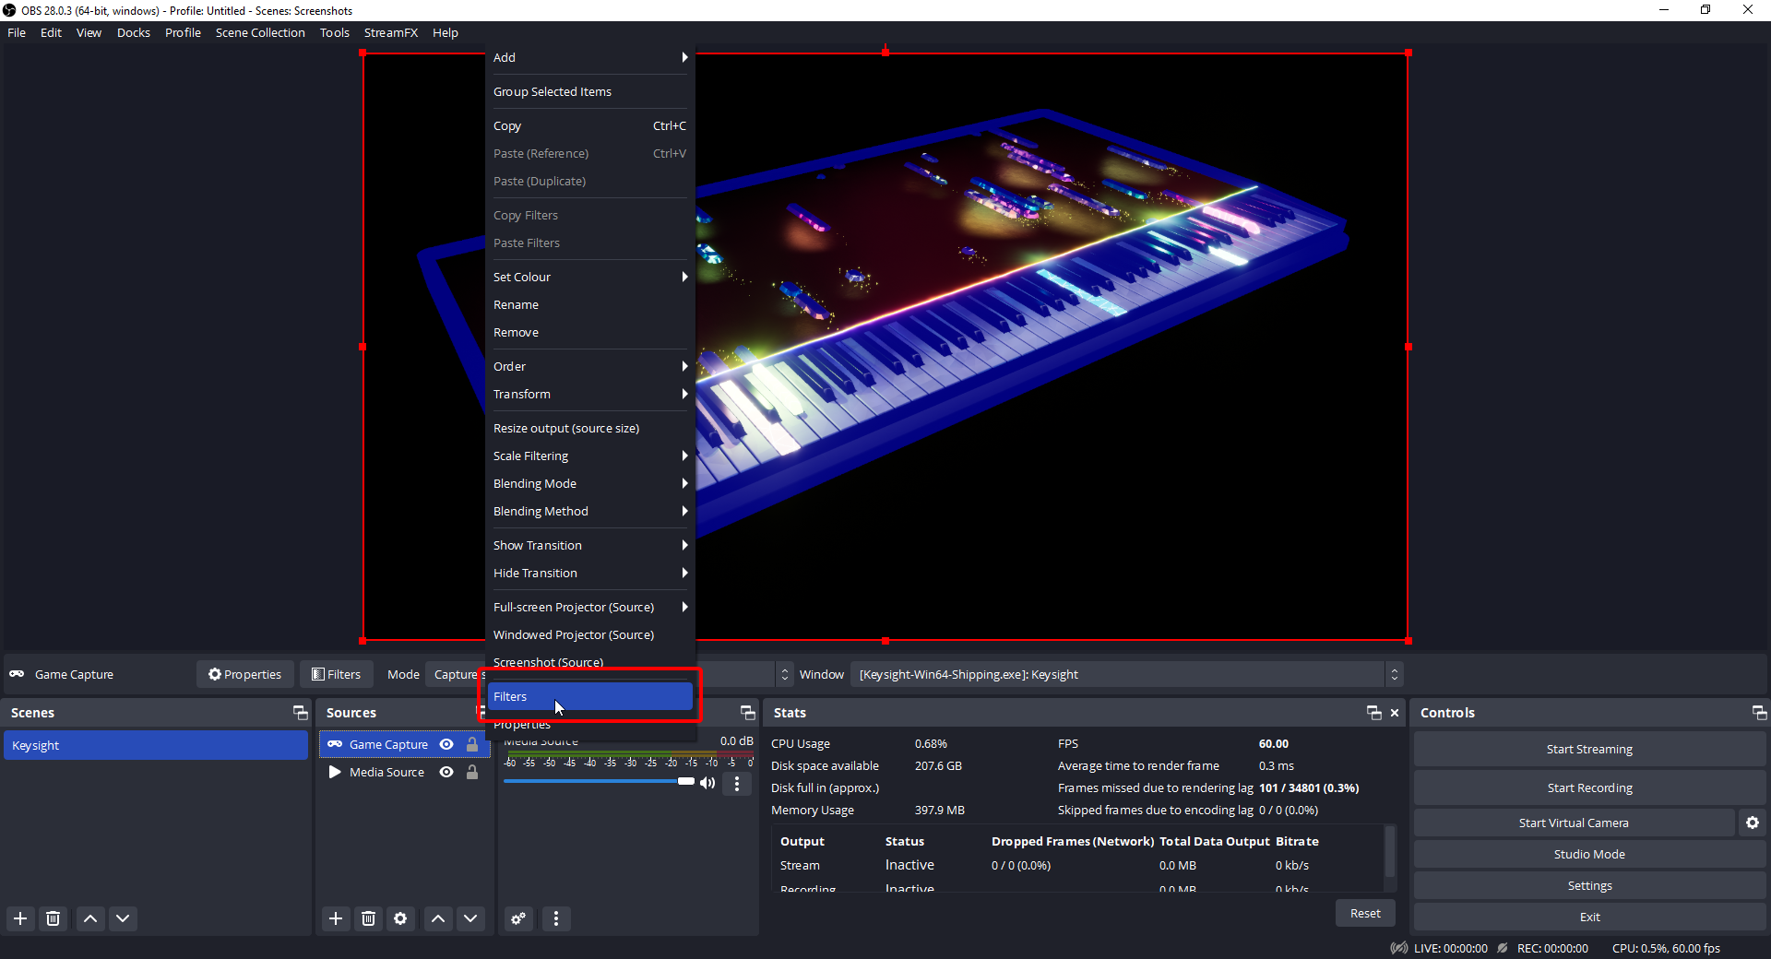Open the Window dropdown showing Keysight-Win64-Shipping.exe
1771x959 pixels.
[1126, 674]
